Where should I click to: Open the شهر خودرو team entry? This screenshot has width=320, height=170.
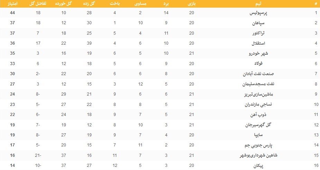tap(260, 54)
